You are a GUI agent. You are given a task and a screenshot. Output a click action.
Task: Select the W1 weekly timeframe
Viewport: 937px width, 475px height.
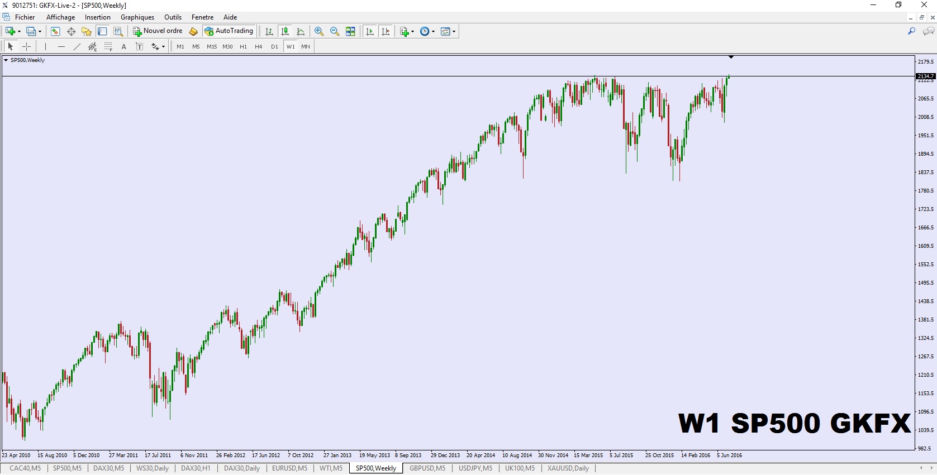(x=291, y=47)
